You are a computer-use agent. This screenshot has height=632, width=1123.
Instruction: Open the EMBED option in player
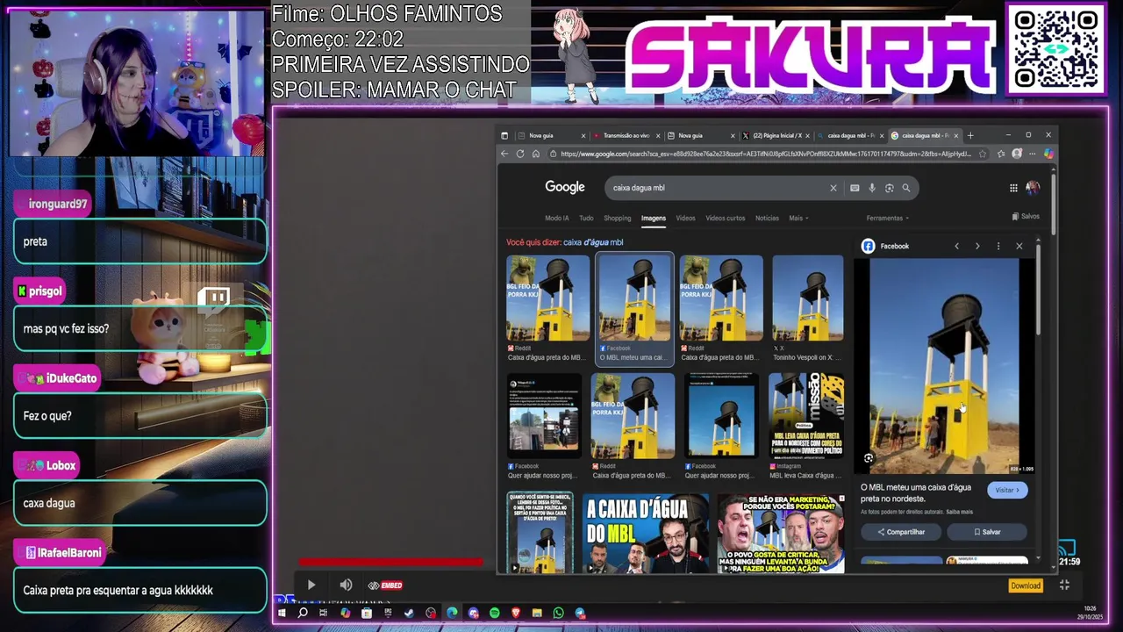[385, 585]
